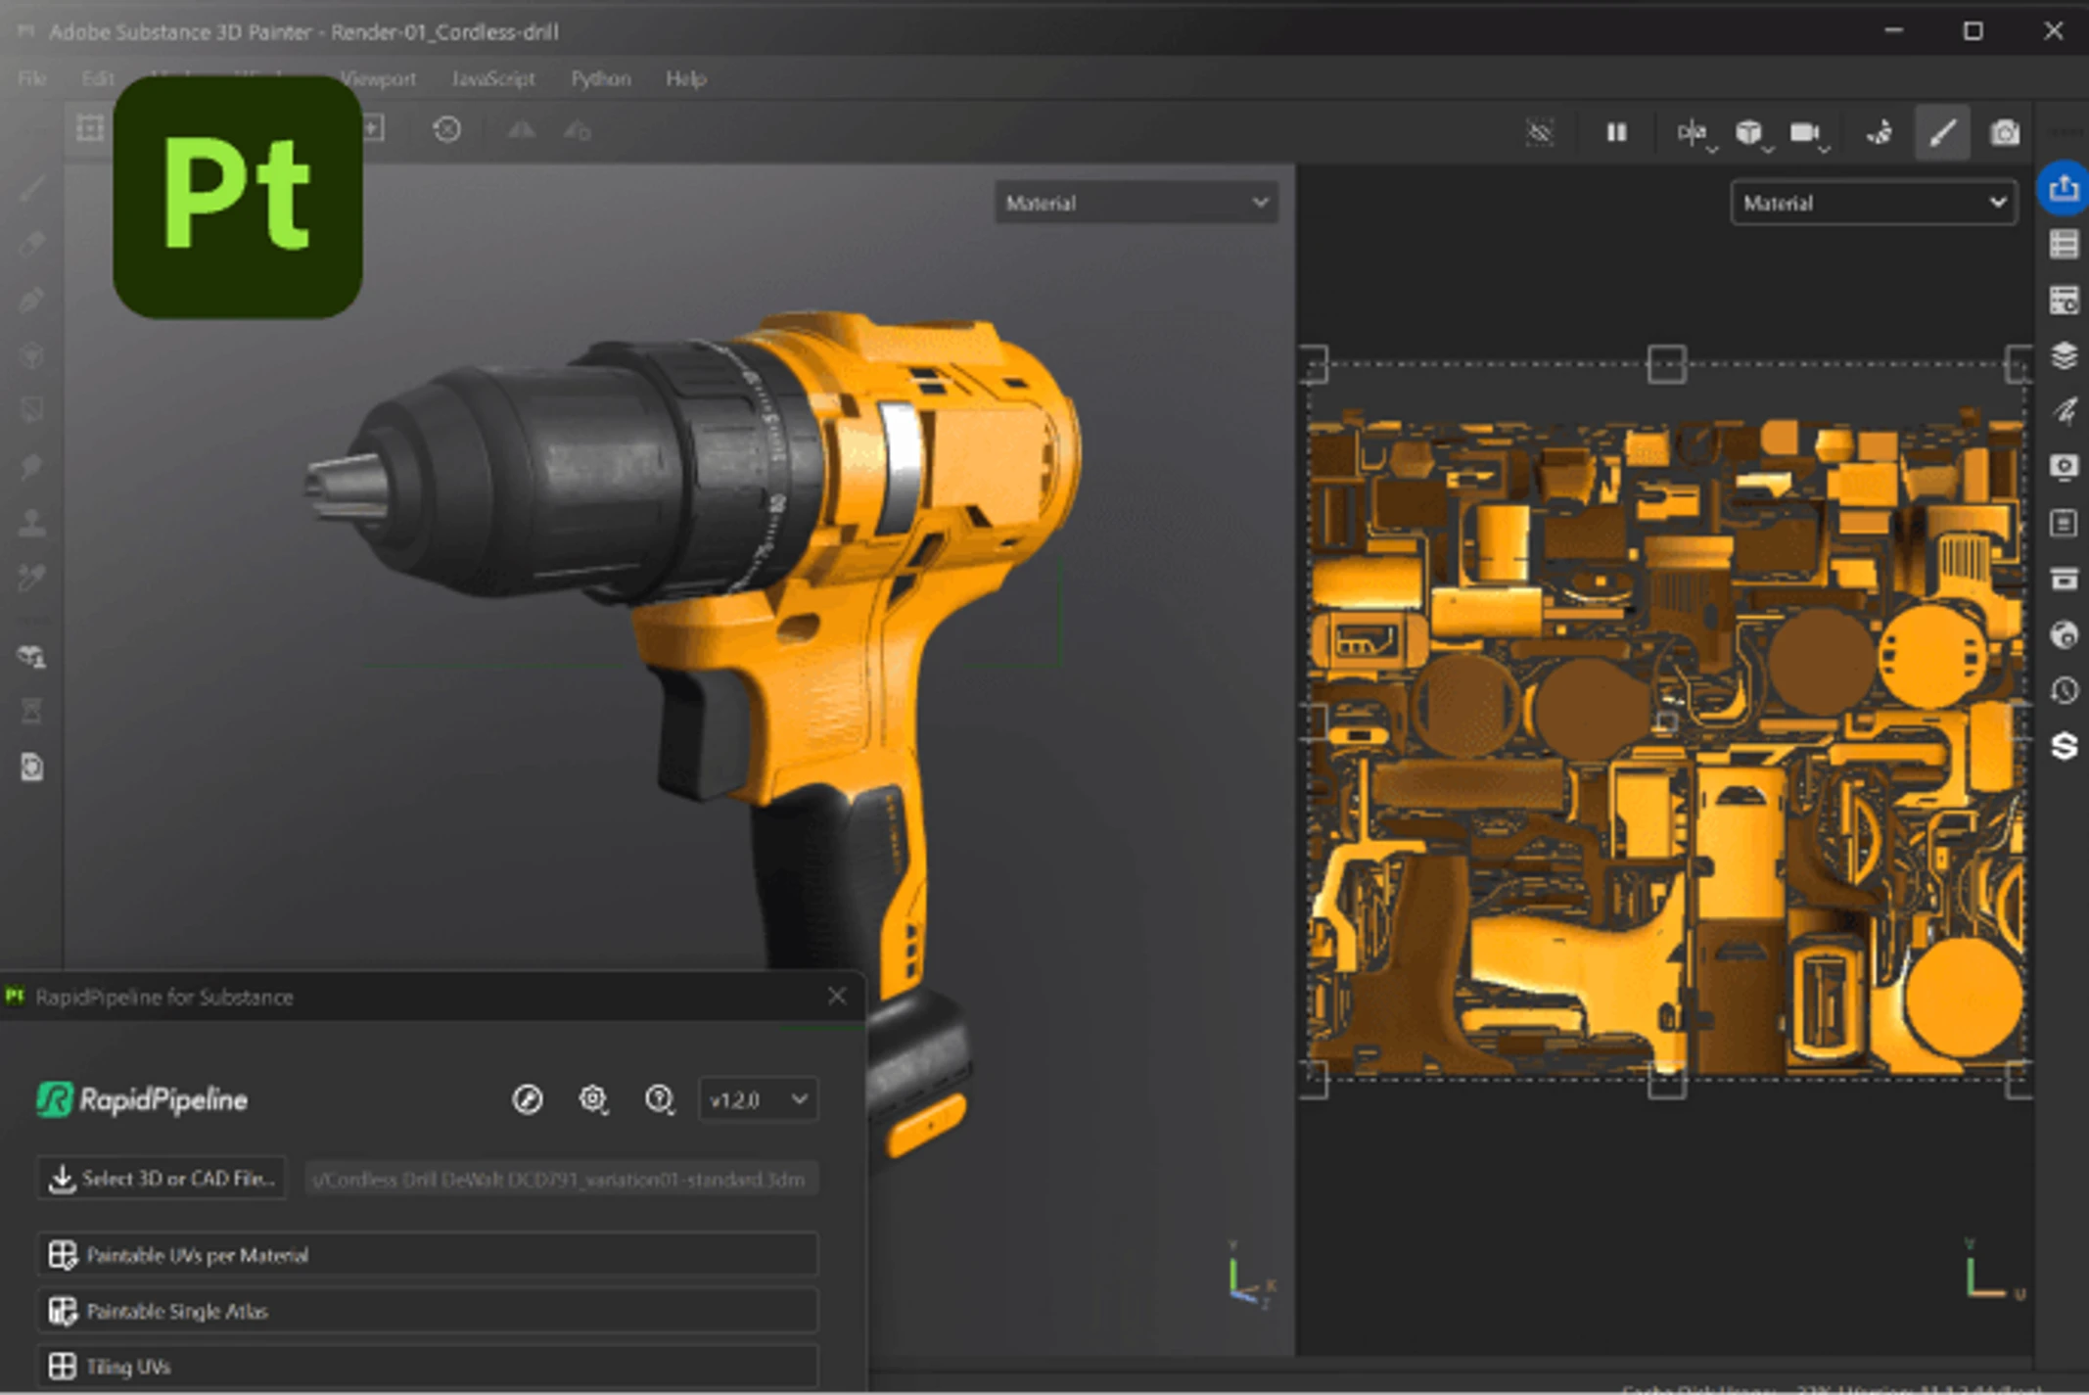Viewport: 2089px width, 1395px height.
Task: Click Select 3D or CAD File button
Action: click(162, 1179)
